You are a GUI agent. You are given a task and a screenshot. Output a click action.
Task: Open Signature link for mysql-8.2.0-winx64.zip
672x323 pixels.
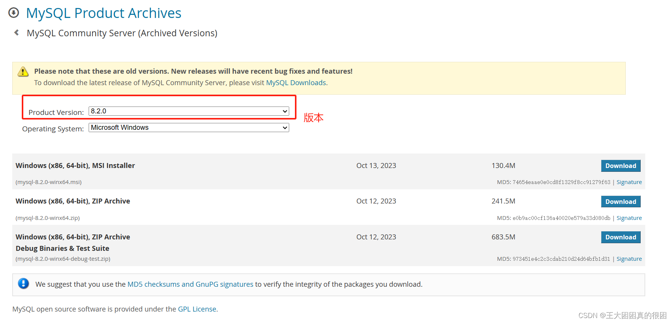[x=629, y=218]
